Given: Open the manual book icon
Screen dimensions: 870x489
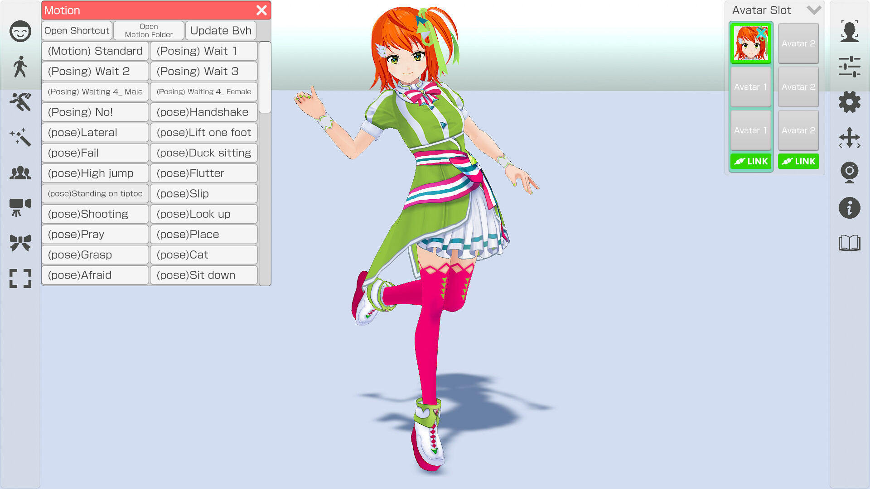Looking at the screenshot, I should pos(850,243).
